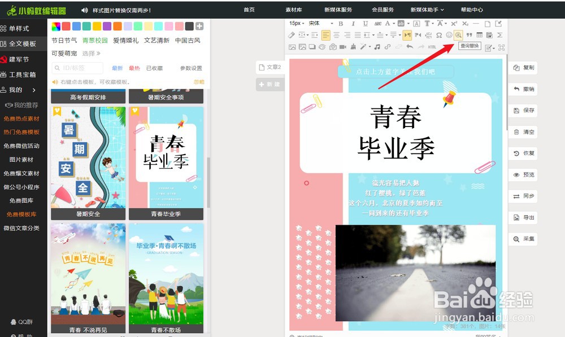The width and height of the screenshot is (565, 337).
Task: Toggle center text alignment
Action: point(336,35)
